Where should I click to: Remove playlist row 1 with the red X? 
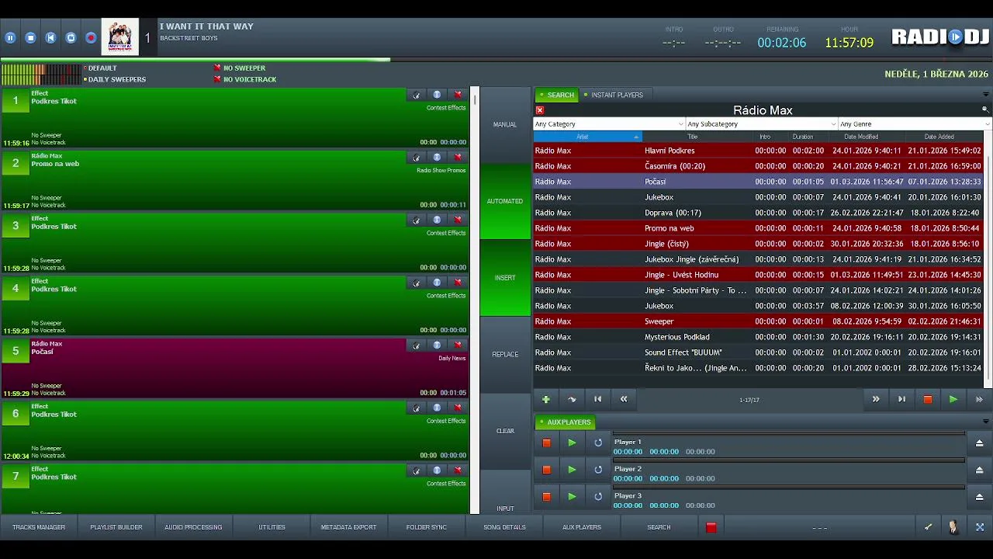[x=458, y=95]
